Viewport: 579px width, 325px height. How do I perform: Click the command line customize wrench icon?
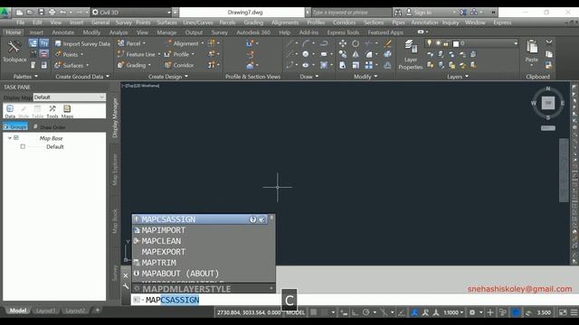click(126, 286)
